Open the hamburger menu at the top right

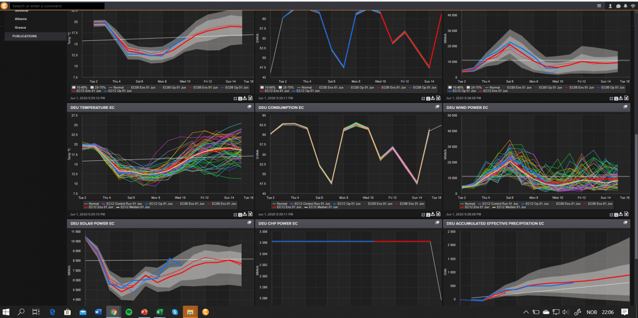600,6
